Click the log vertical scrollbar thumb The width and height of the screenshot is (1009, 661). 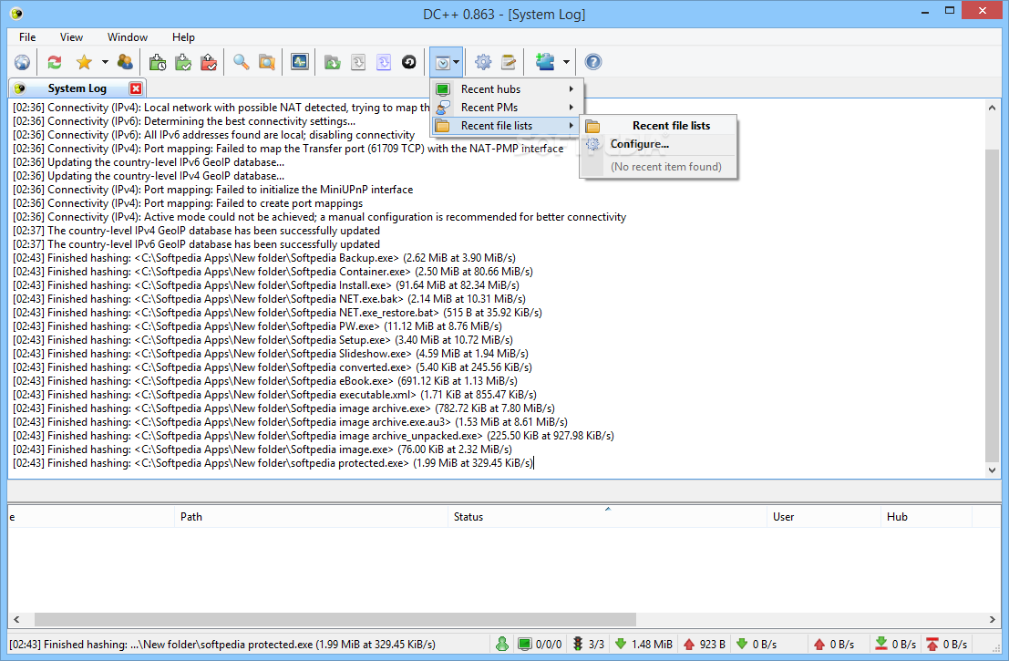pos(992,305)
